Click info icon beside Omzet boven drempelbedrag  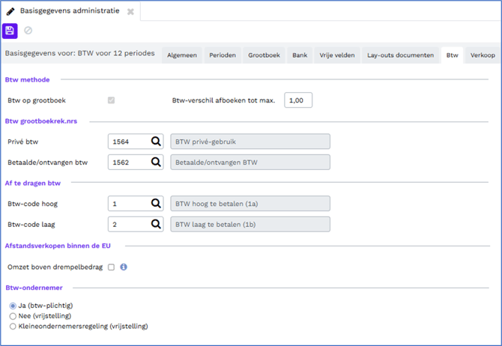pyautogui.click(x=124, y=267)
